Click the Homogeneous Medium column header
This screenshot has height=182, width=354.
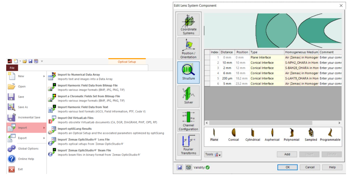302,52
